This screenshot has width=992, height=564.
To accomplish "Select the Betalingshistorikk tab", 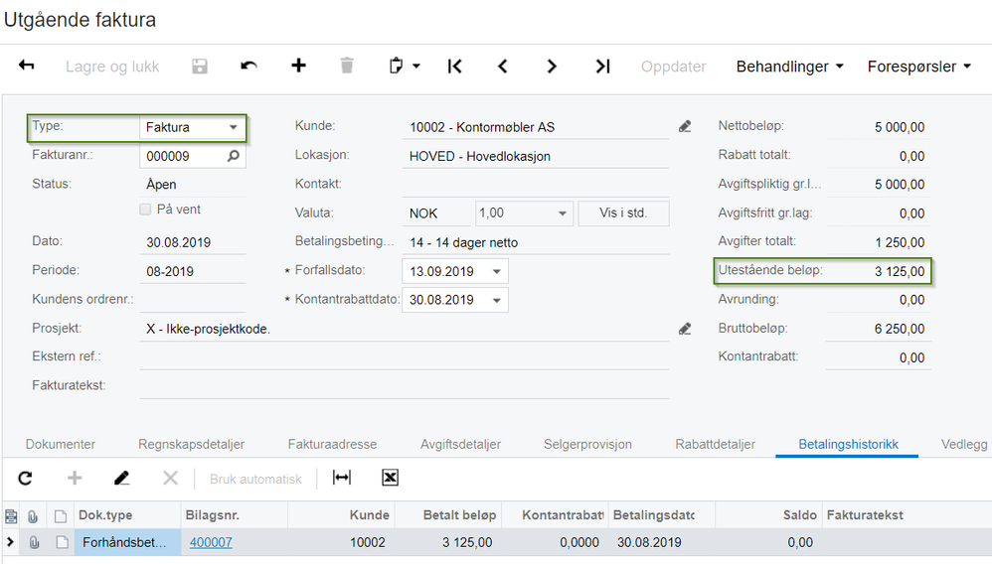I will point(848,444).
